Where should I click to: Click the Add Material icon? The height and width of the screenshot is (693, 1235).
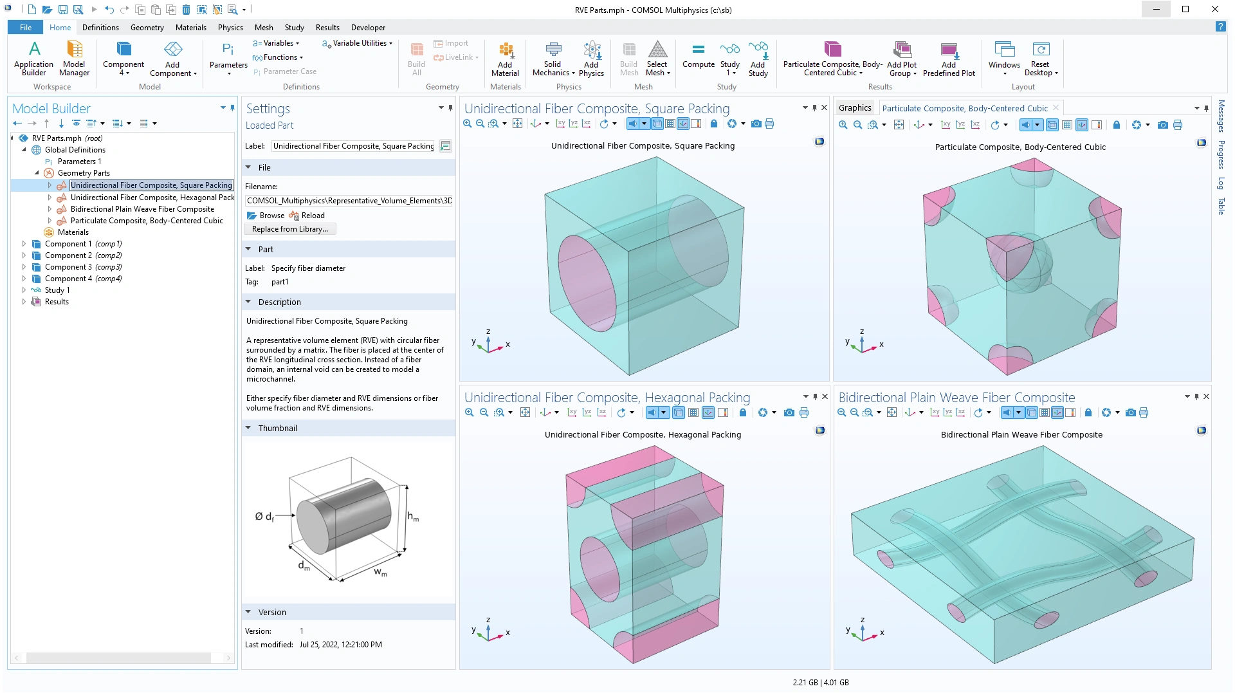505,58
